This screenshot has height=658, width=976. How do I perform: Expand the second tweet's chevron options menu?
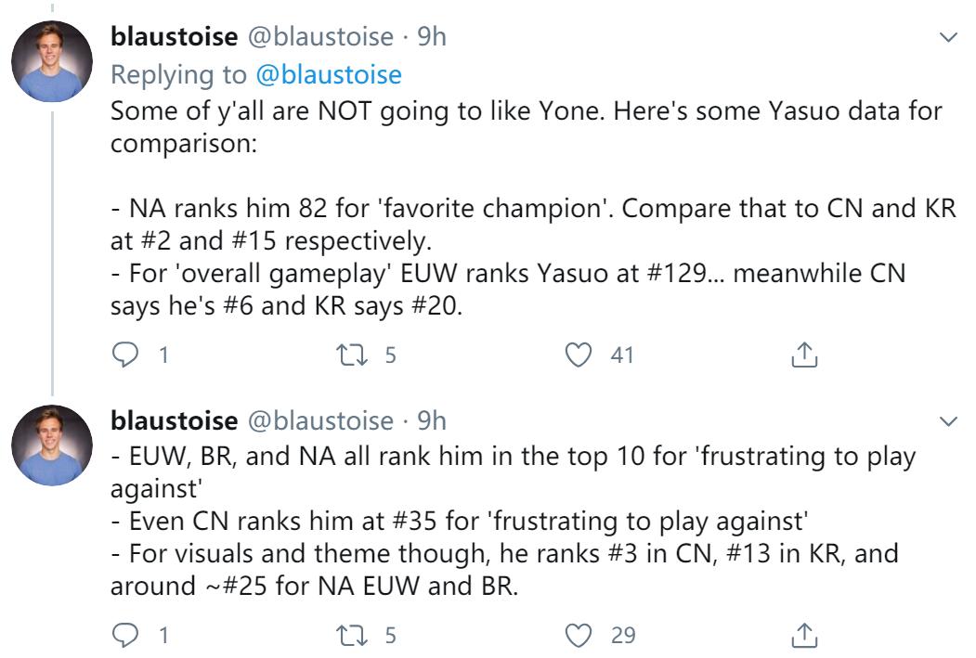948,422
